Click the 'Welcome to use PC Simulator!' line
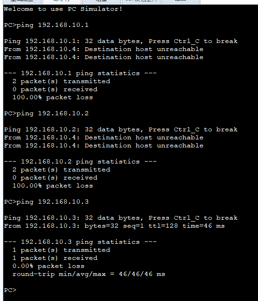Screen dimensions: 258x301 click(63, 9)
